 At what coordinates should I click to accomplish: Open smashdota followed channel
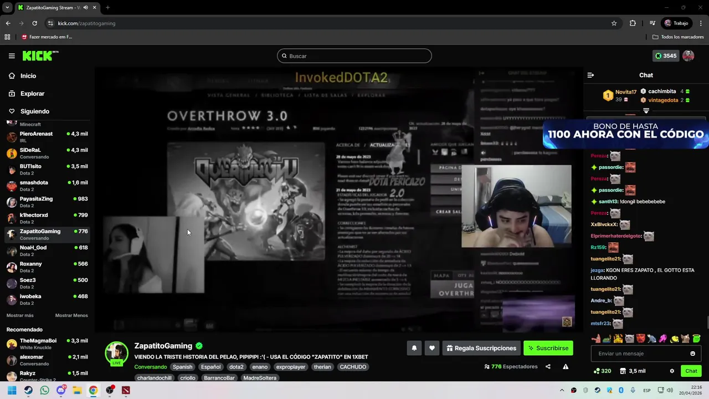(47, 186)
